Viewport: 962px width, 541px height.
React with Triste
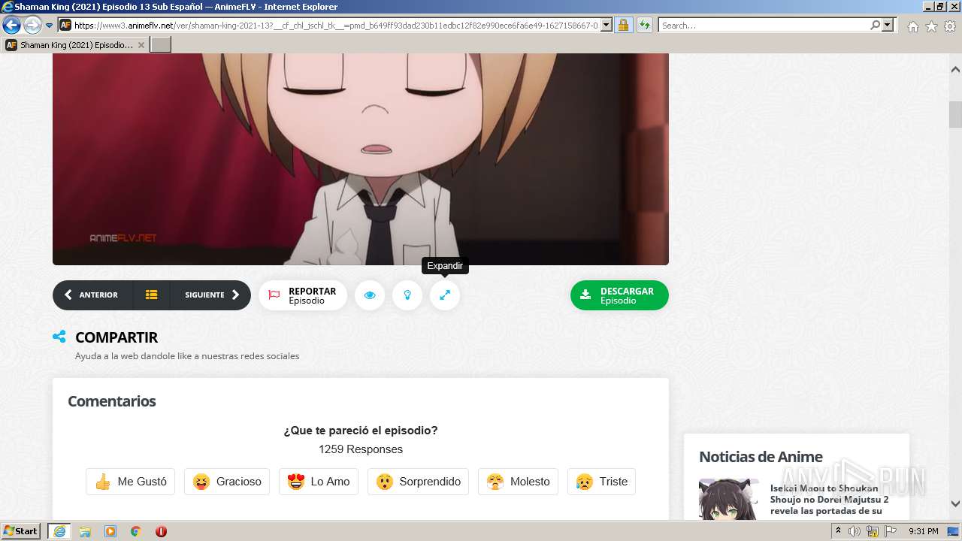click(x=601, y=482)
